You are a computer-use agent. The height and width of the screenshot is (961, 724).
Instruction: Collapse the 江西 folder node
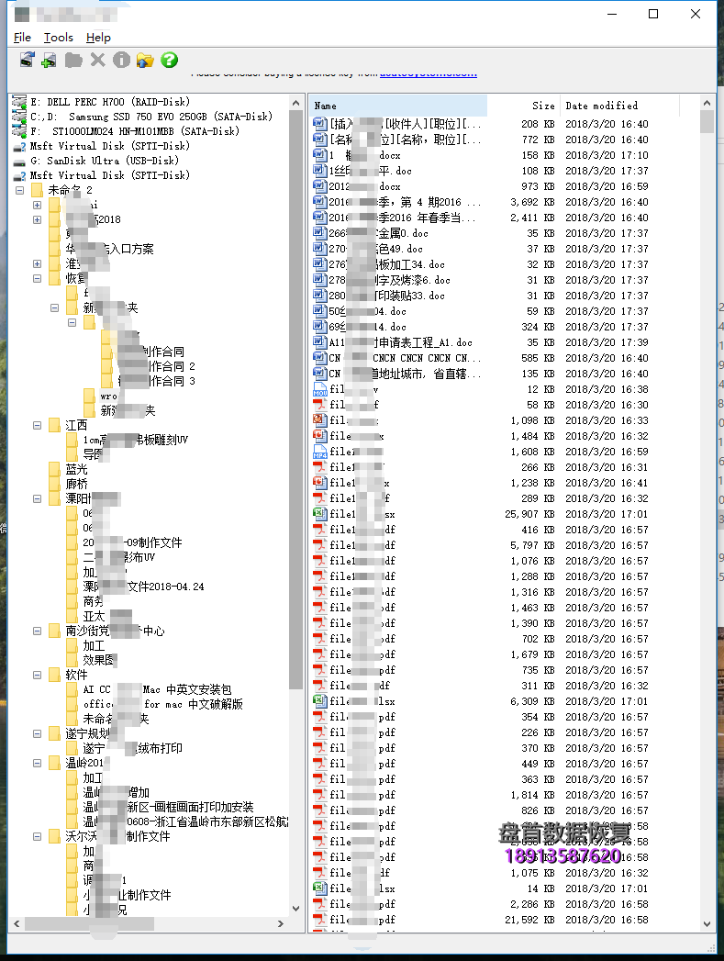[x=38, y=425]
